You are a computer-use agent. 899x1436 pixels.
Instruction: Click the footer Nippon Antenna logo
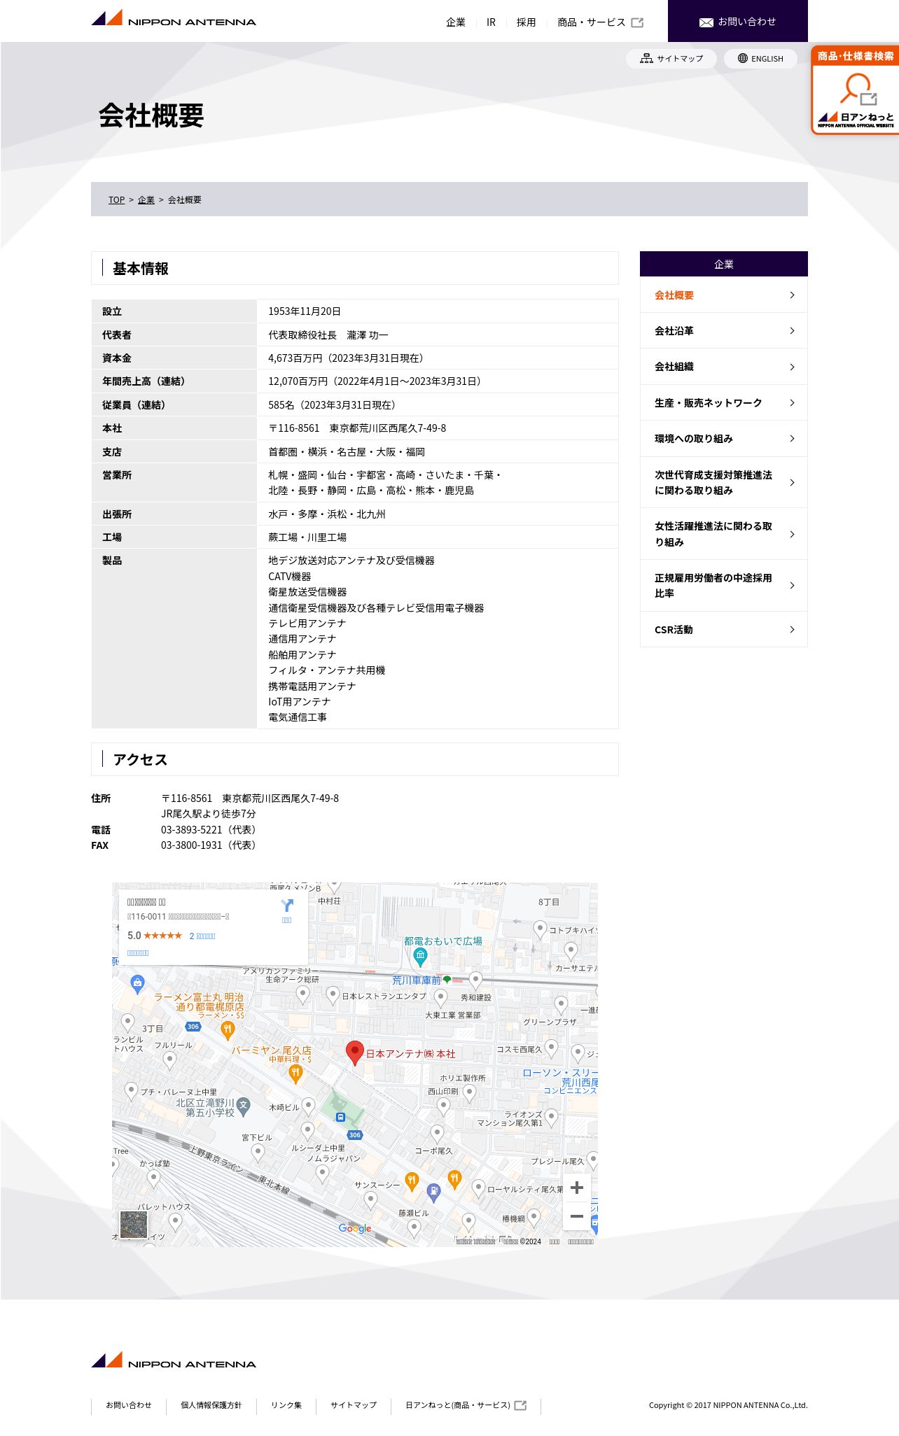click(x=174, y=1360)
